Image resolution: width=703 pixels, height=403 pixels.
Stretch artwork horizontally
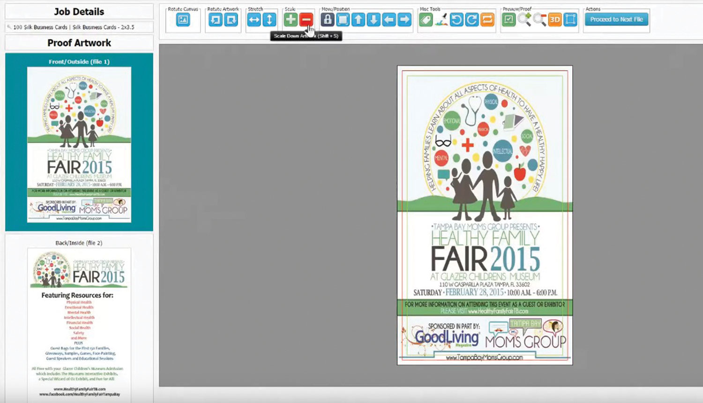click(x=254, y=20)
